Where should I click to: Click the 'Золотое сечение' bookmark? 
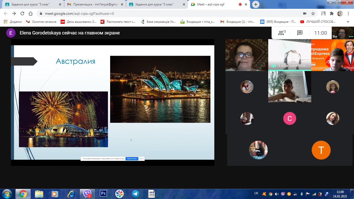[x=41, y=22]
